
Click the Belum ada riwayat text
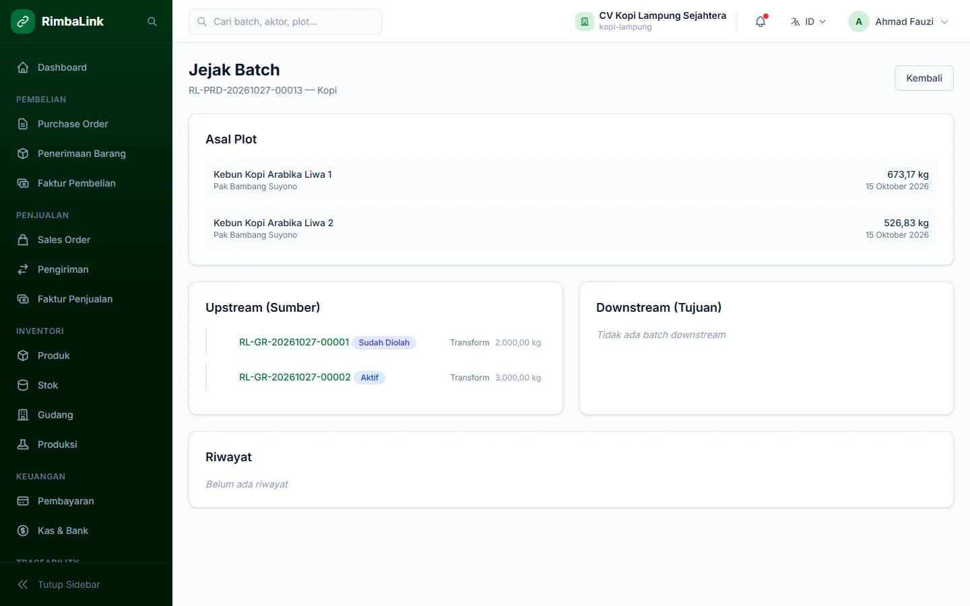(247, 484)
